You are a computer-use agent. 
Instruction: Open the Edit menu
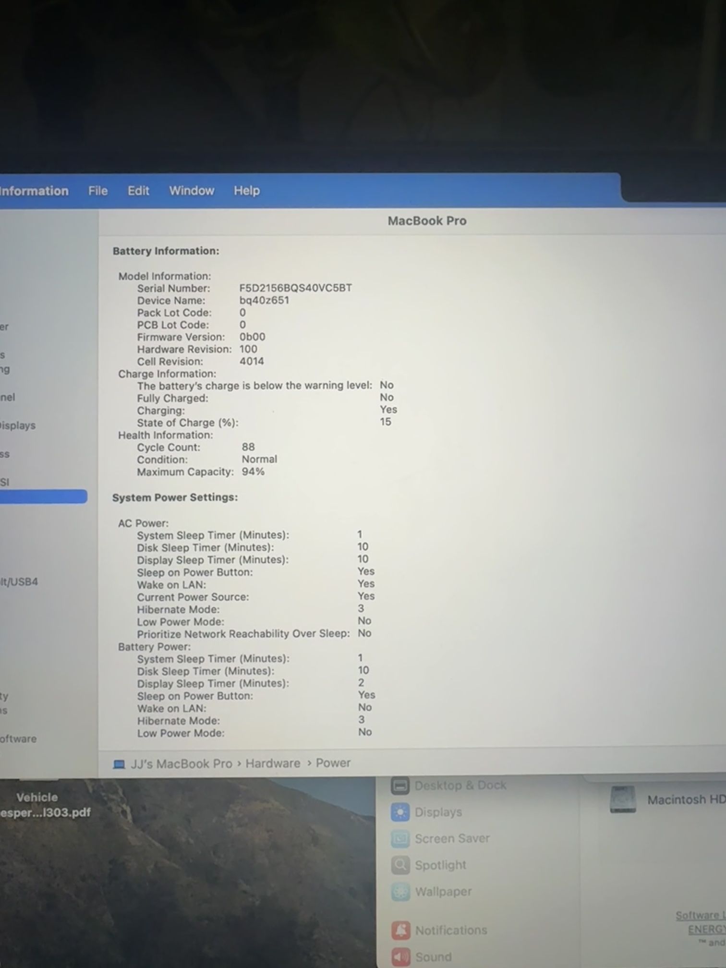[x=138, y=191]
